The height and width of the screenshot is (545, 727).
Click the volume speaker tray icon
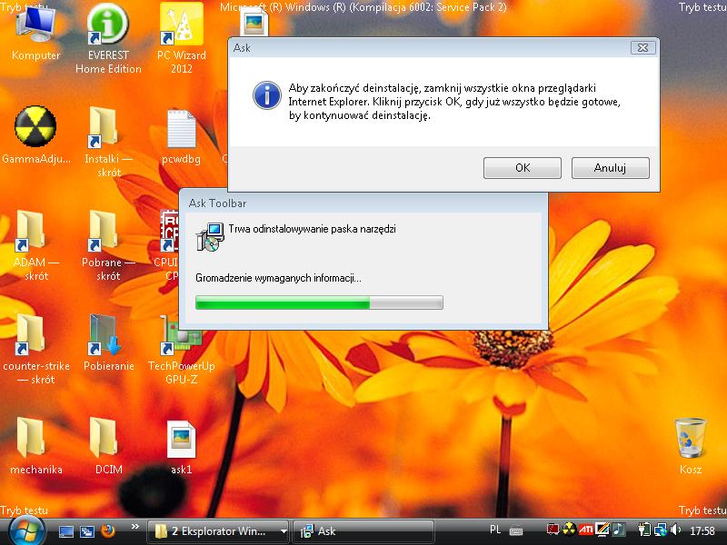[675, 530]
